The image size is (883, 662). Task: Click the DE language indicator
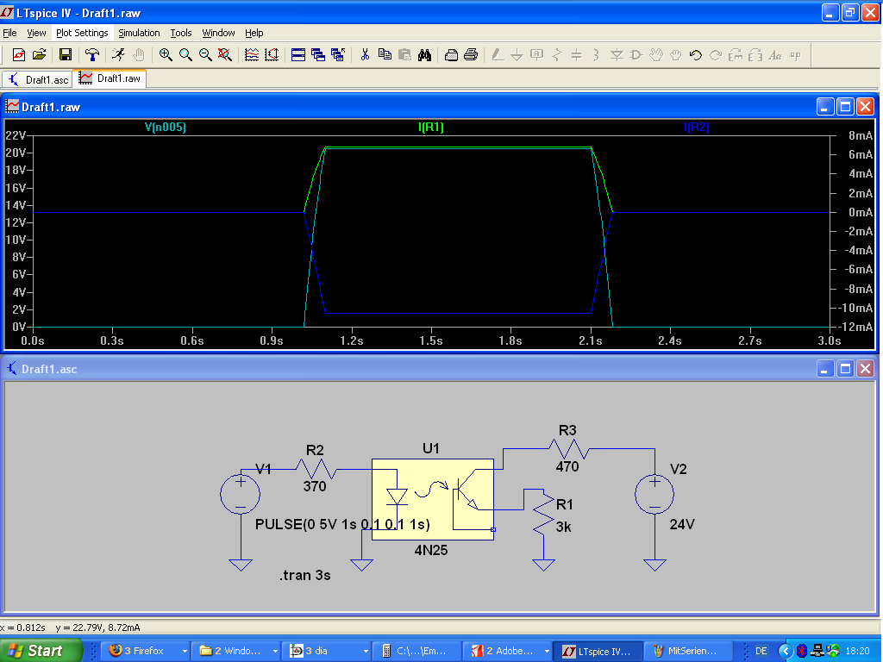[761, 651]
